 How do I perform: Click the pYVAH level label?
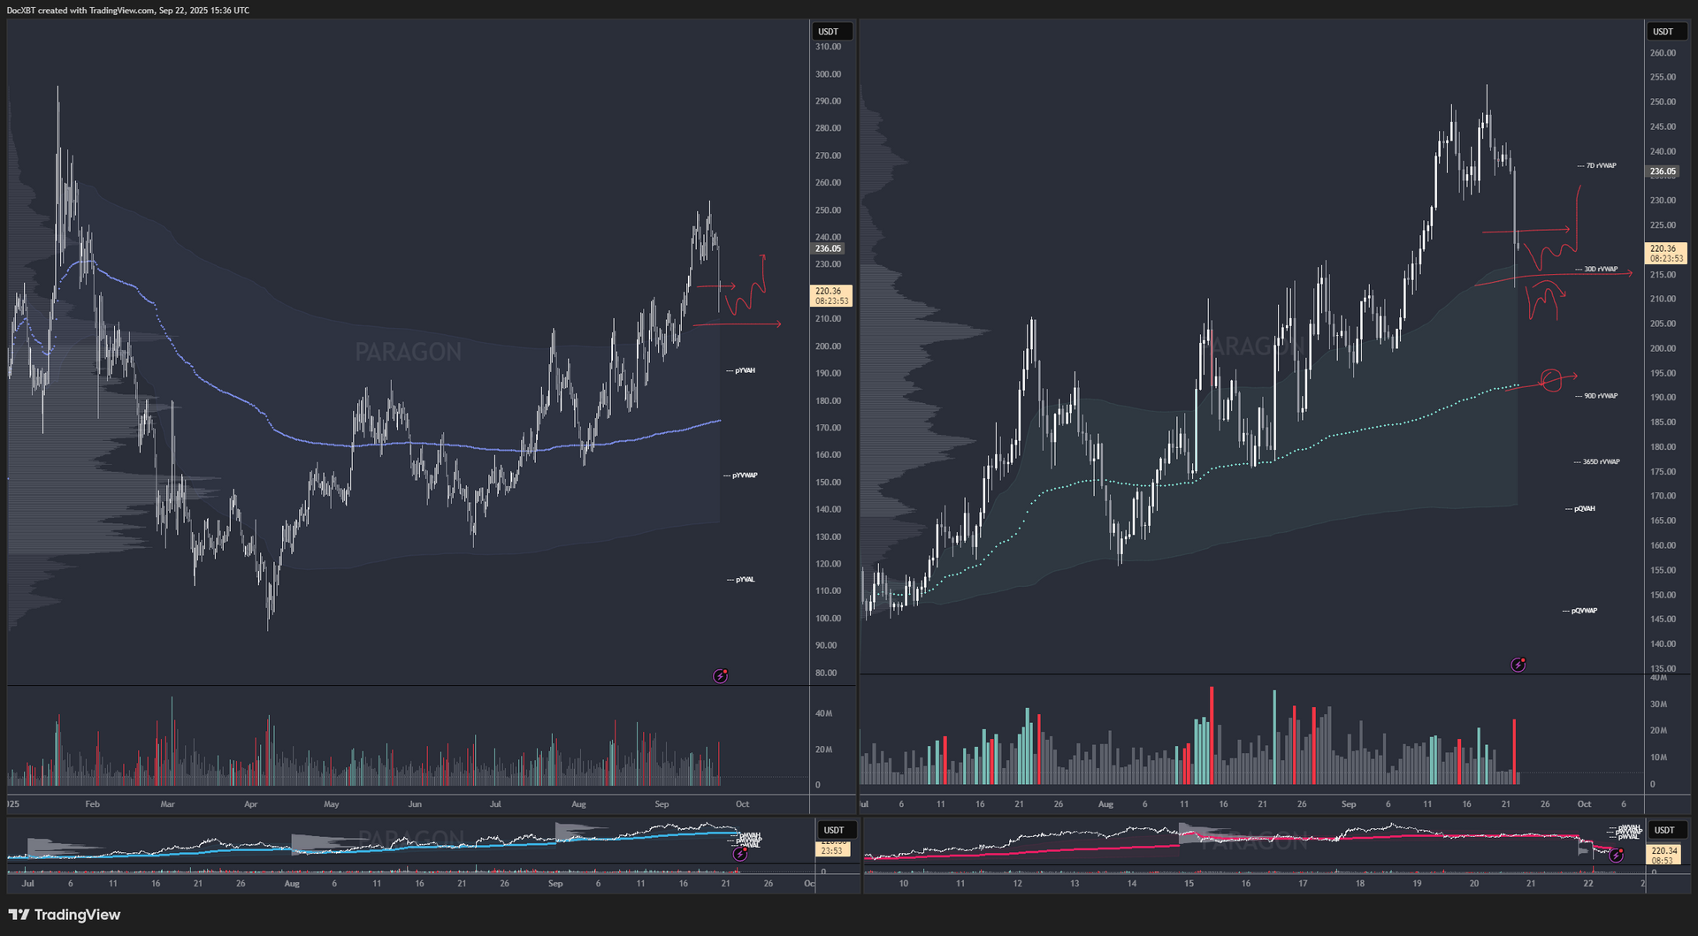pos(744,371)
